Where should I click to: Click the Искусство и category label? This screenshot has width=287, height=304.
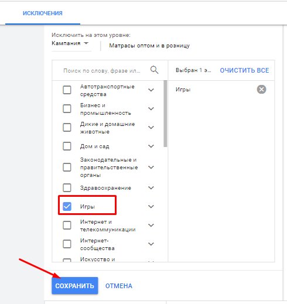97,259
